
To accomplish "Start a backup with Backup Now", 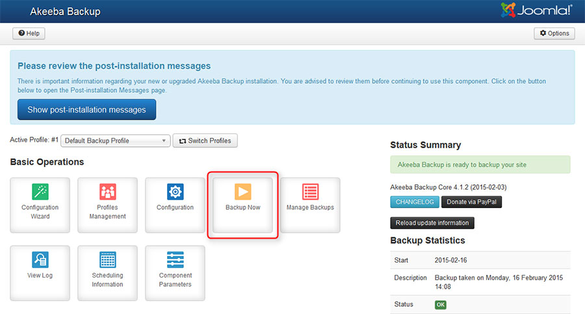I will pyautogui.click(x=242, y=205).
